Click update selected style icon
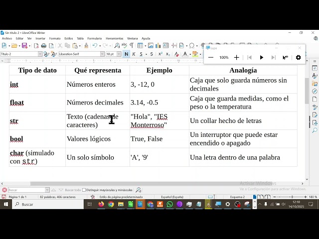319x239 pixels. 46,54
